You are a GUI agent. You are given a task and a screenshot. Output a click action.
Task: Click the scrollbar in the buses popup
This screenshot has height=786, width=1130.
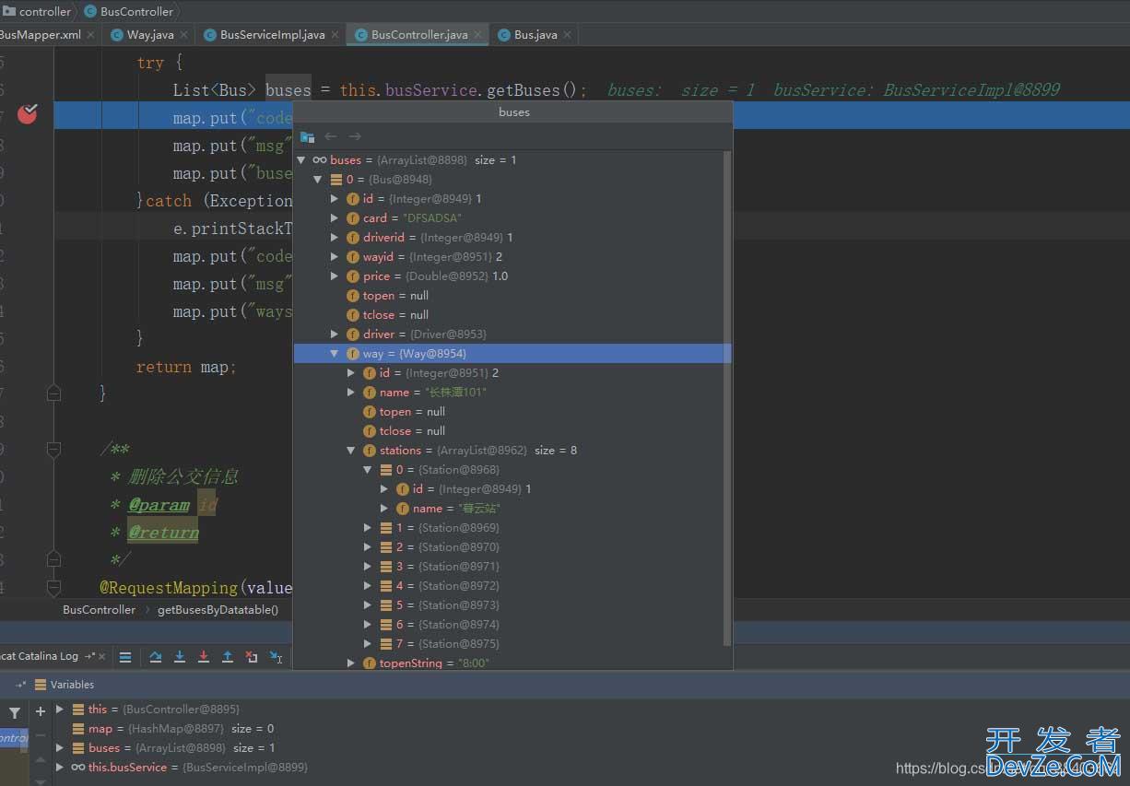727,396
